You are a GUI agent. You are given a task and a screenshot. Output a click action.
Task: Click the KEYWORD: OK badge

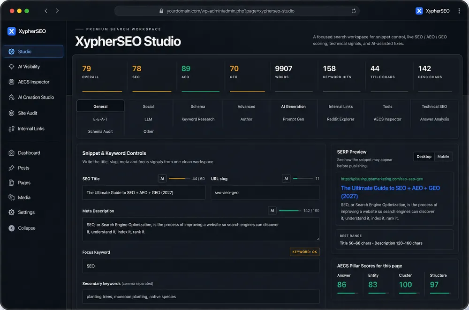pyautogui.click(x=304, y=252)
